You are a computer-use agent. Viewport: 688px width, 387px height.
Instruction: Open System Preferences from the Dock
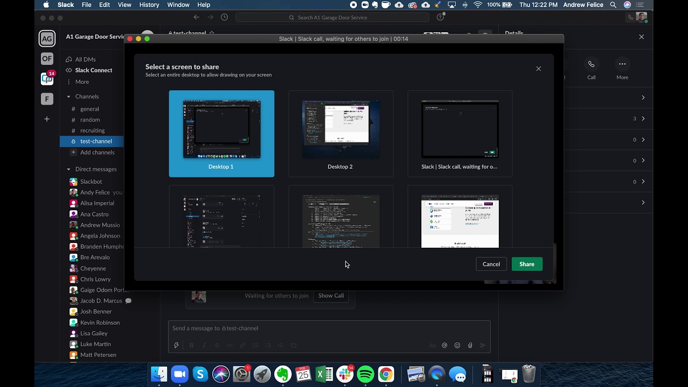[241, 374]
